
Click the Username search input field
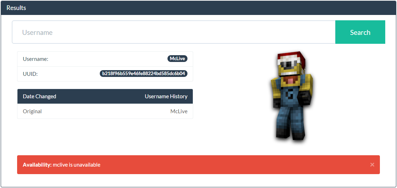point(174,32)
